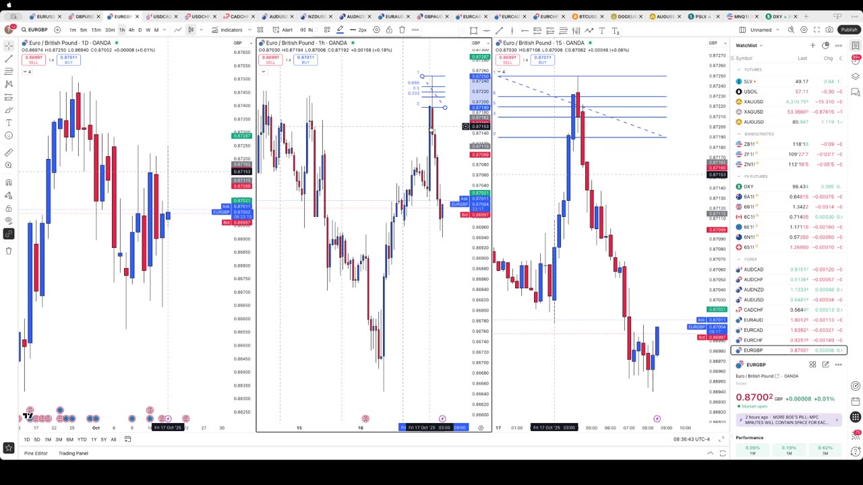Image resolution: width=863 pixels, height=485 pixels.
Task: Select the zigzag path tool in favorites bar
Action: pyautogui.click(x=589, y=30)
